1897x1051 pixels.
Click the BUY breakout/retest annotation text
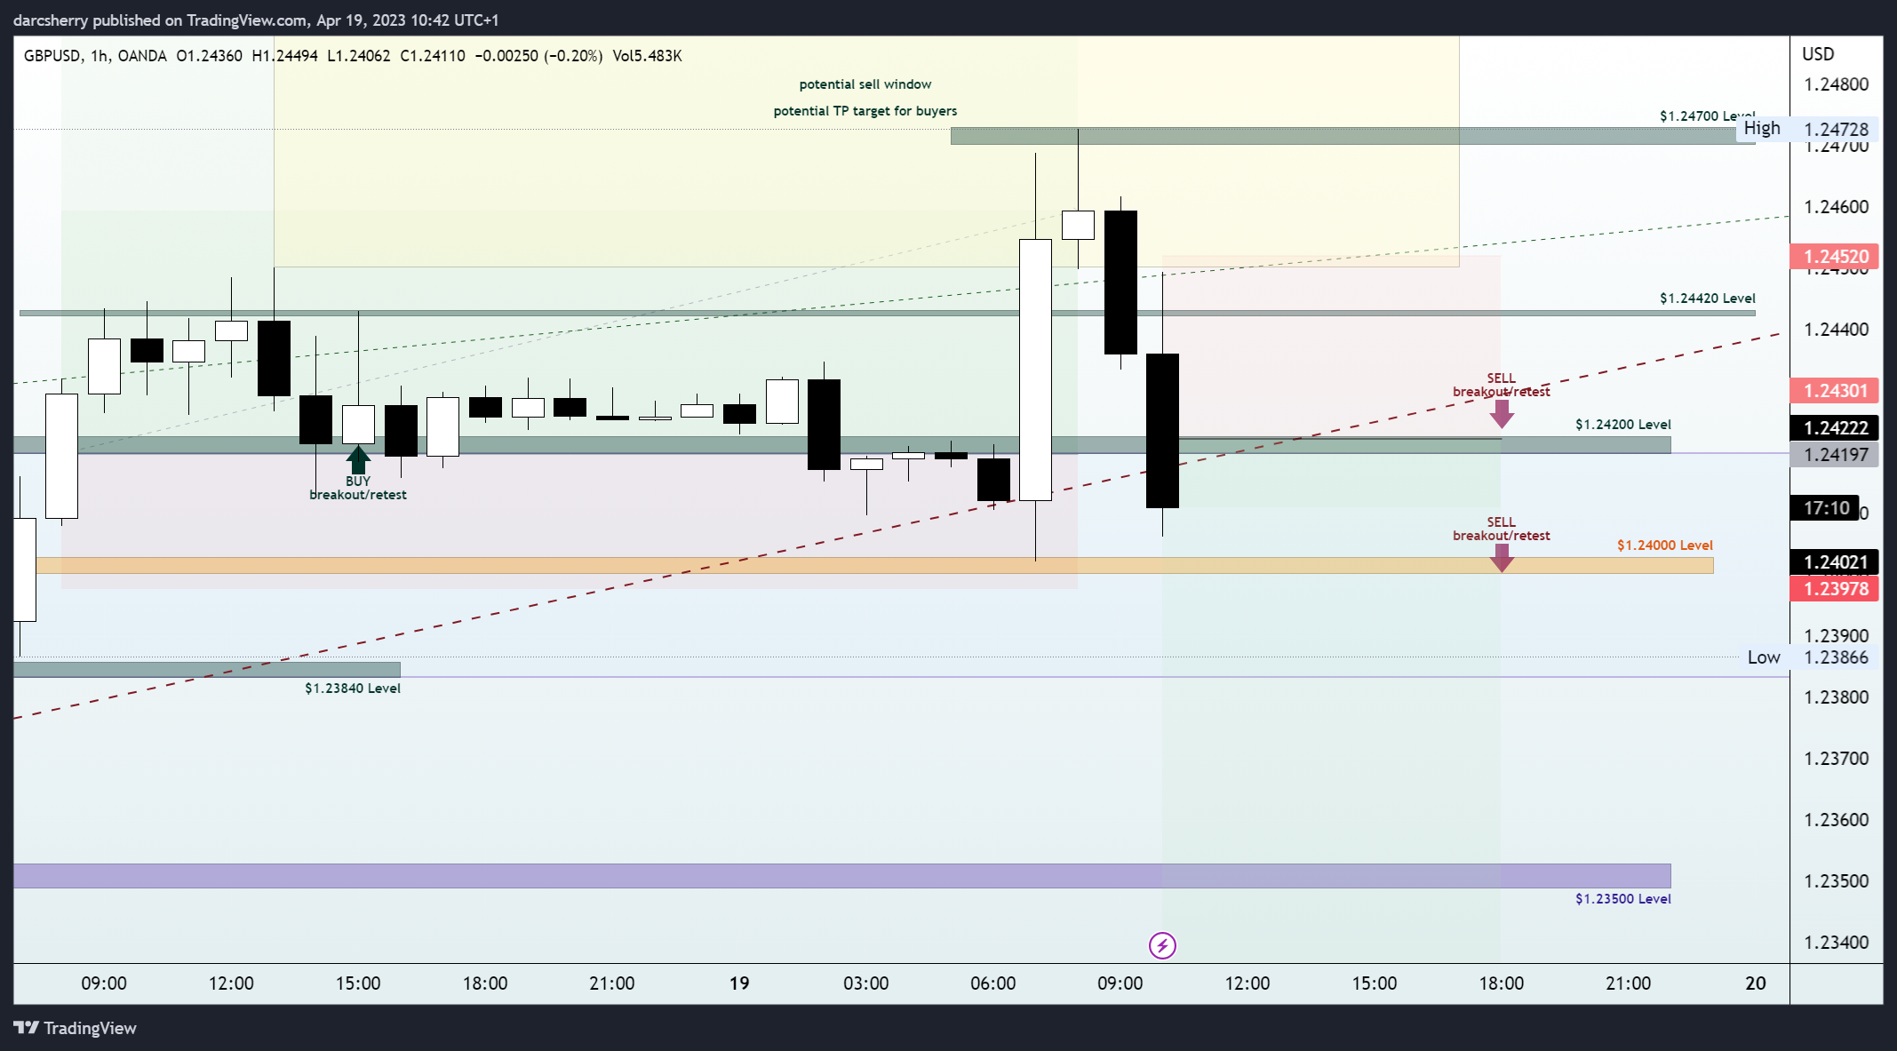point(358,488)
